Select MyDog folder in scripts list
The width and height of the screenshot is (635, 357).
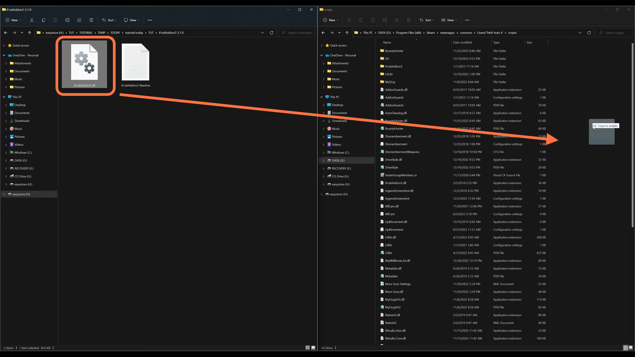[x=390, y=82]
